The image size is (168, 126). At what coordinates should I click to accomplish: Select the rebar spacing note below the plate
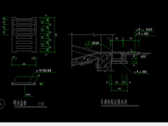[28, 95]
